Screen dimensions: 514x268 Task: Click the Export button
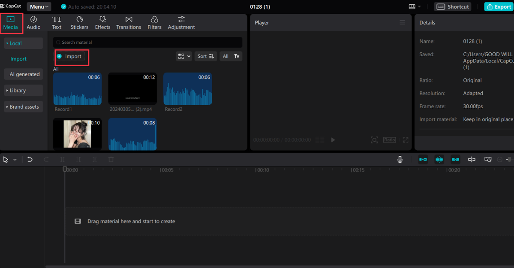coord(499,6)
